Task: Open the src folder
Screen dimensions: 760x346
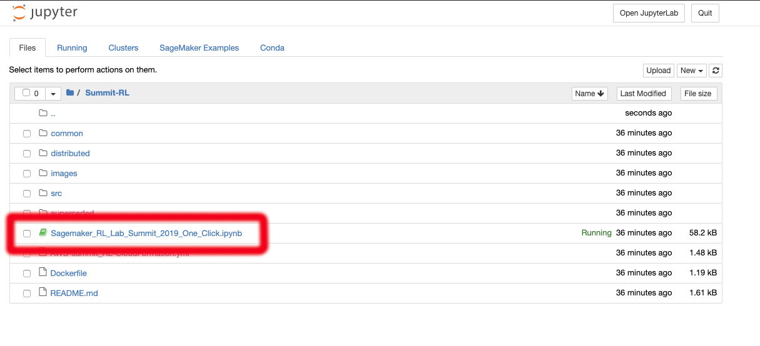Action: 56,193
